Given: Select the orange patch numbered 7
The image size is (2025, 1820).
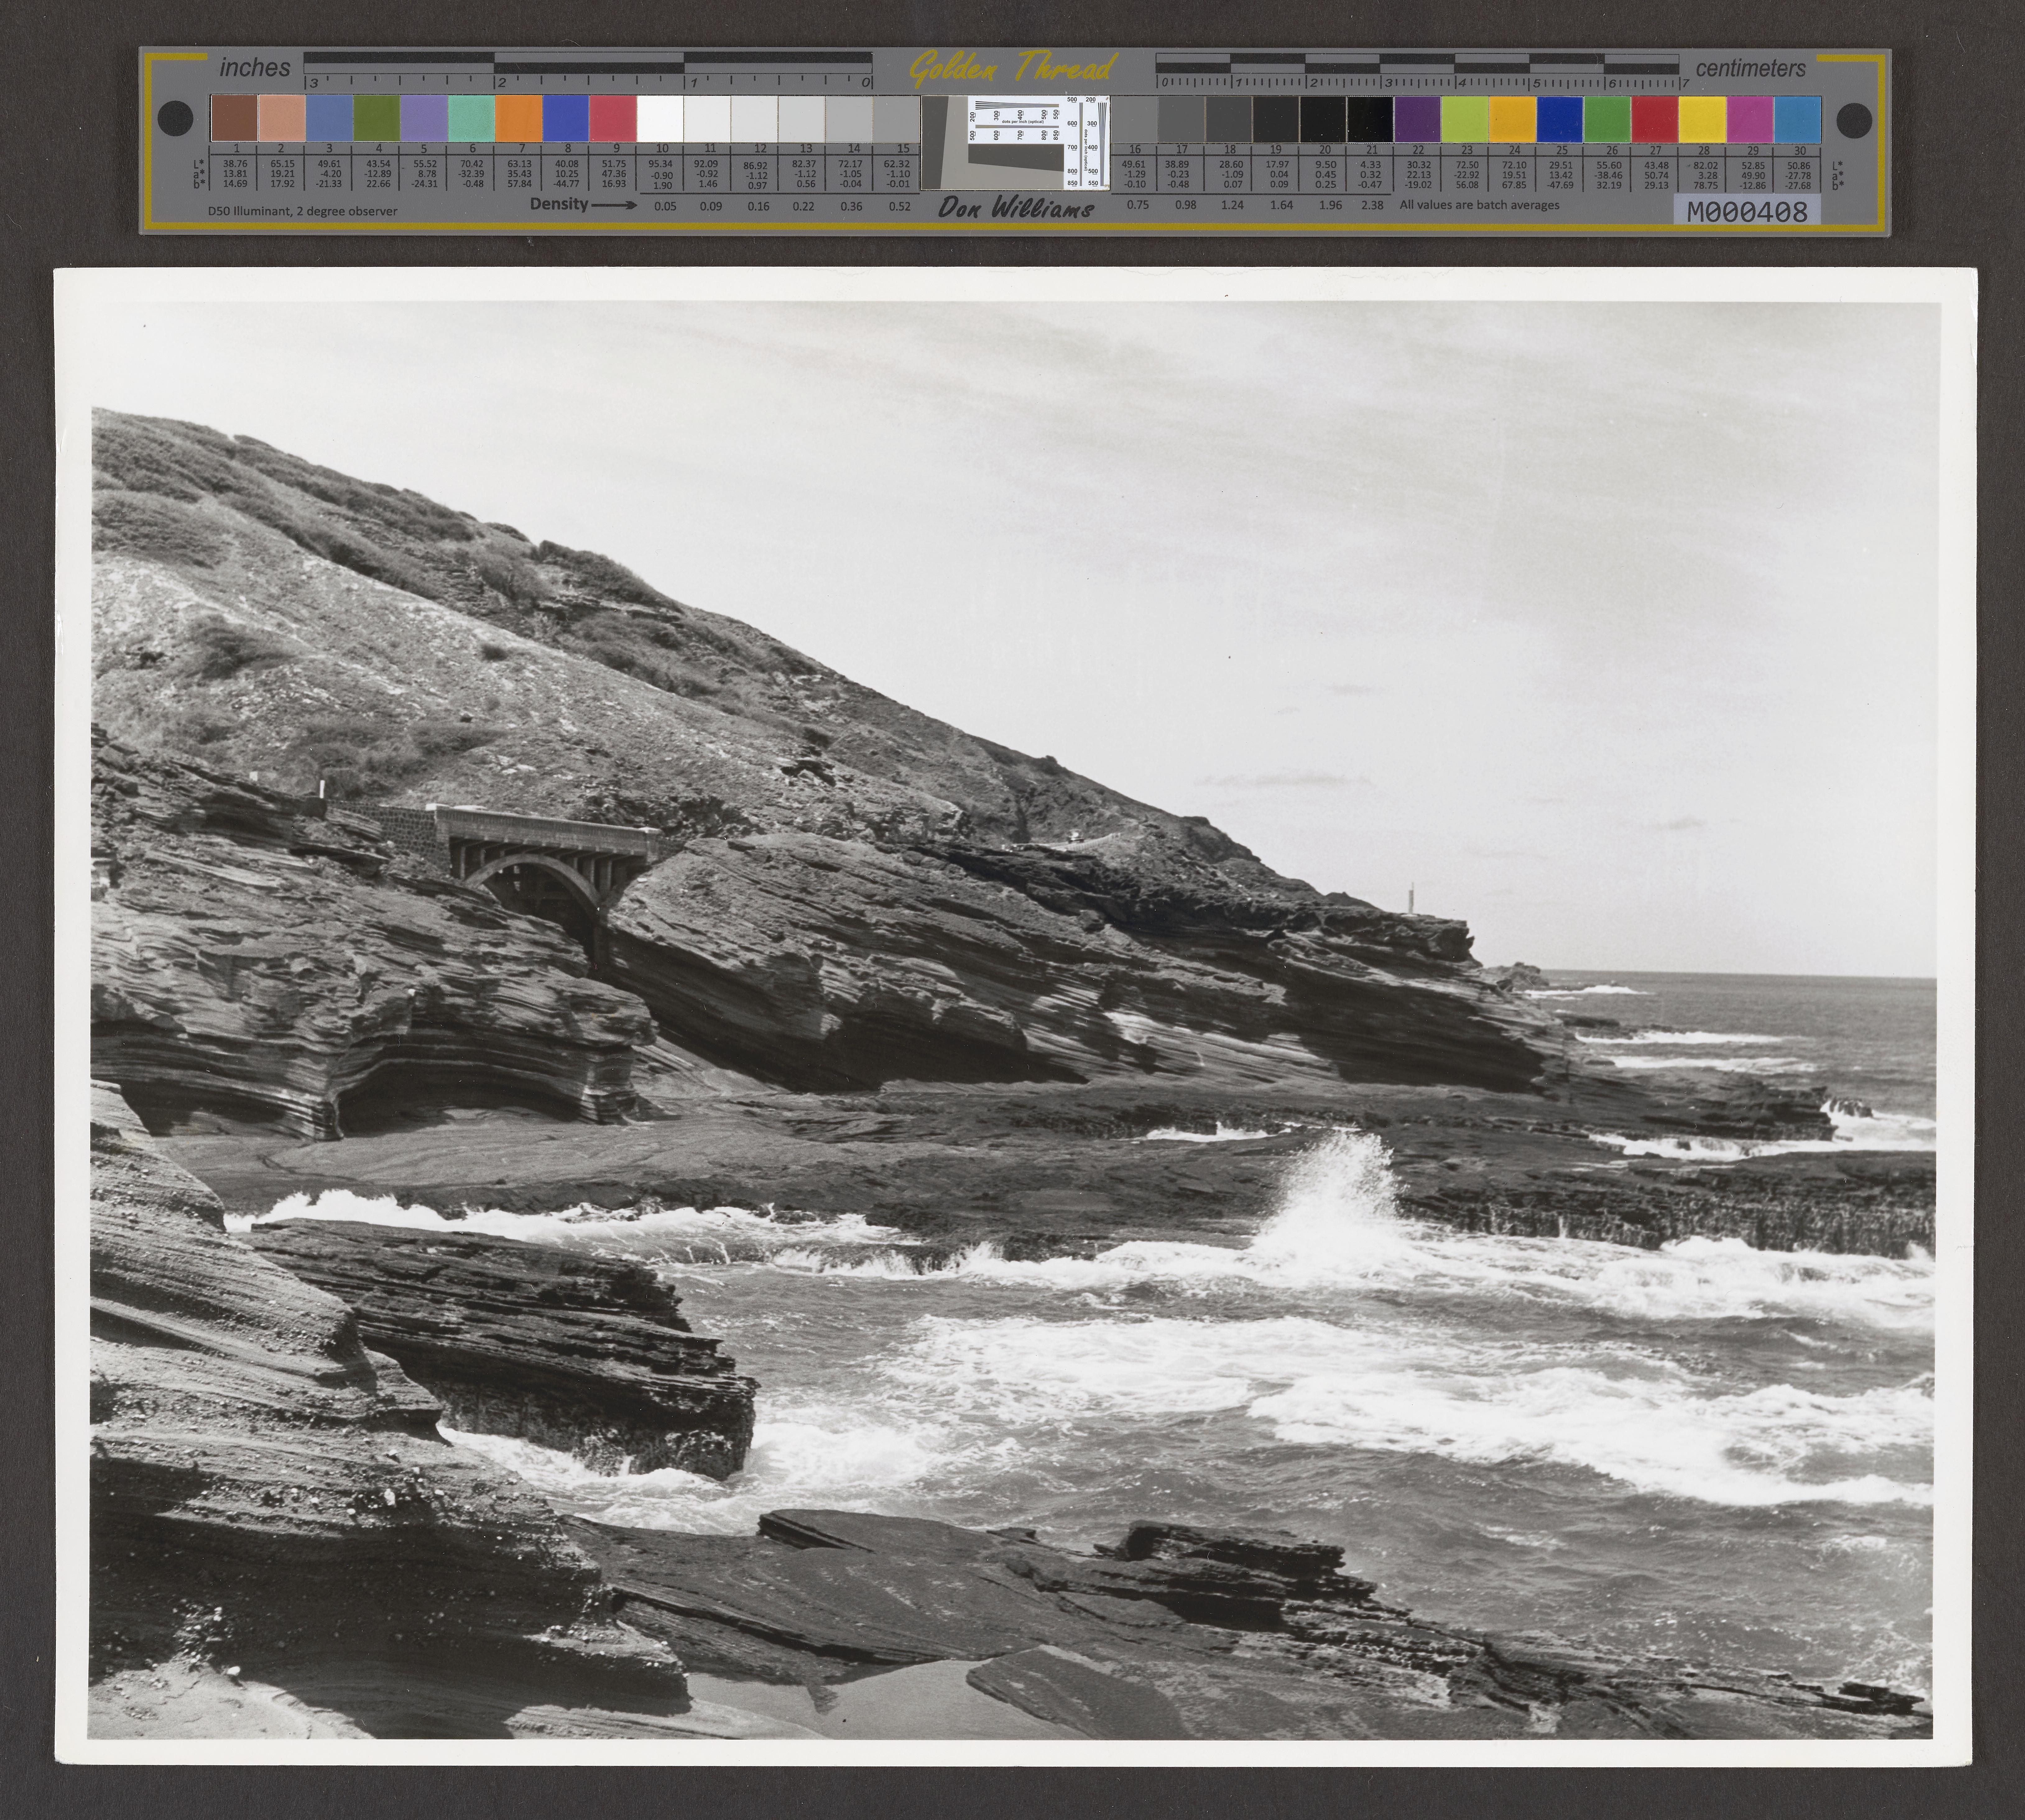Looking at the screenshot, I should [518, 118].
